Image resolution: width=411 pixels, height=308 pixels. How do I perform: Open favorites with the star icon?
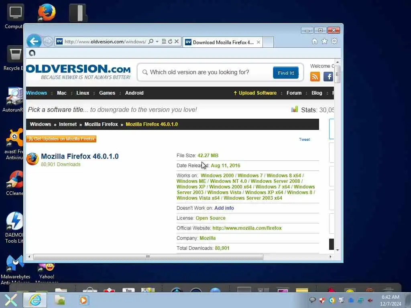coord(324,41)
